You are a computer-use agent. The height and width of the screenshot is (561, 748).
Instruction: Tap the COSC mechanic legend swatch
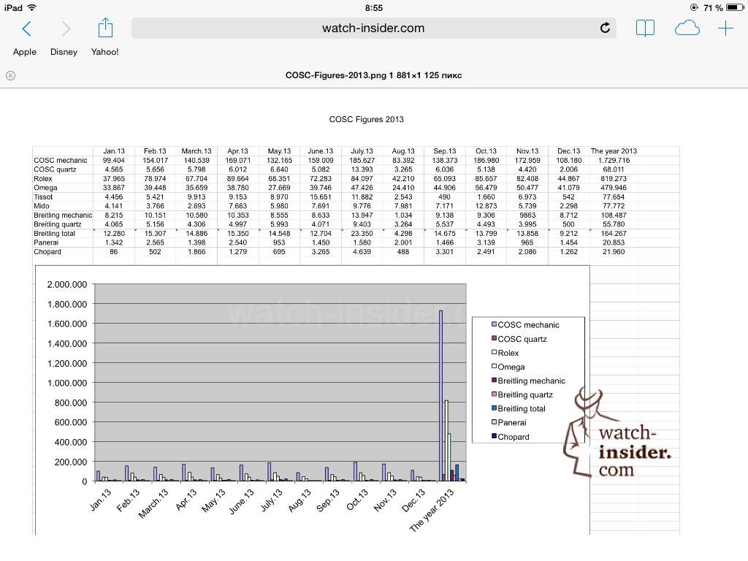coord(495,324)
